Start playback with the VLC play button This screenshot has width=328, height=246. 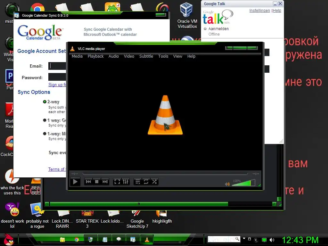75,182
